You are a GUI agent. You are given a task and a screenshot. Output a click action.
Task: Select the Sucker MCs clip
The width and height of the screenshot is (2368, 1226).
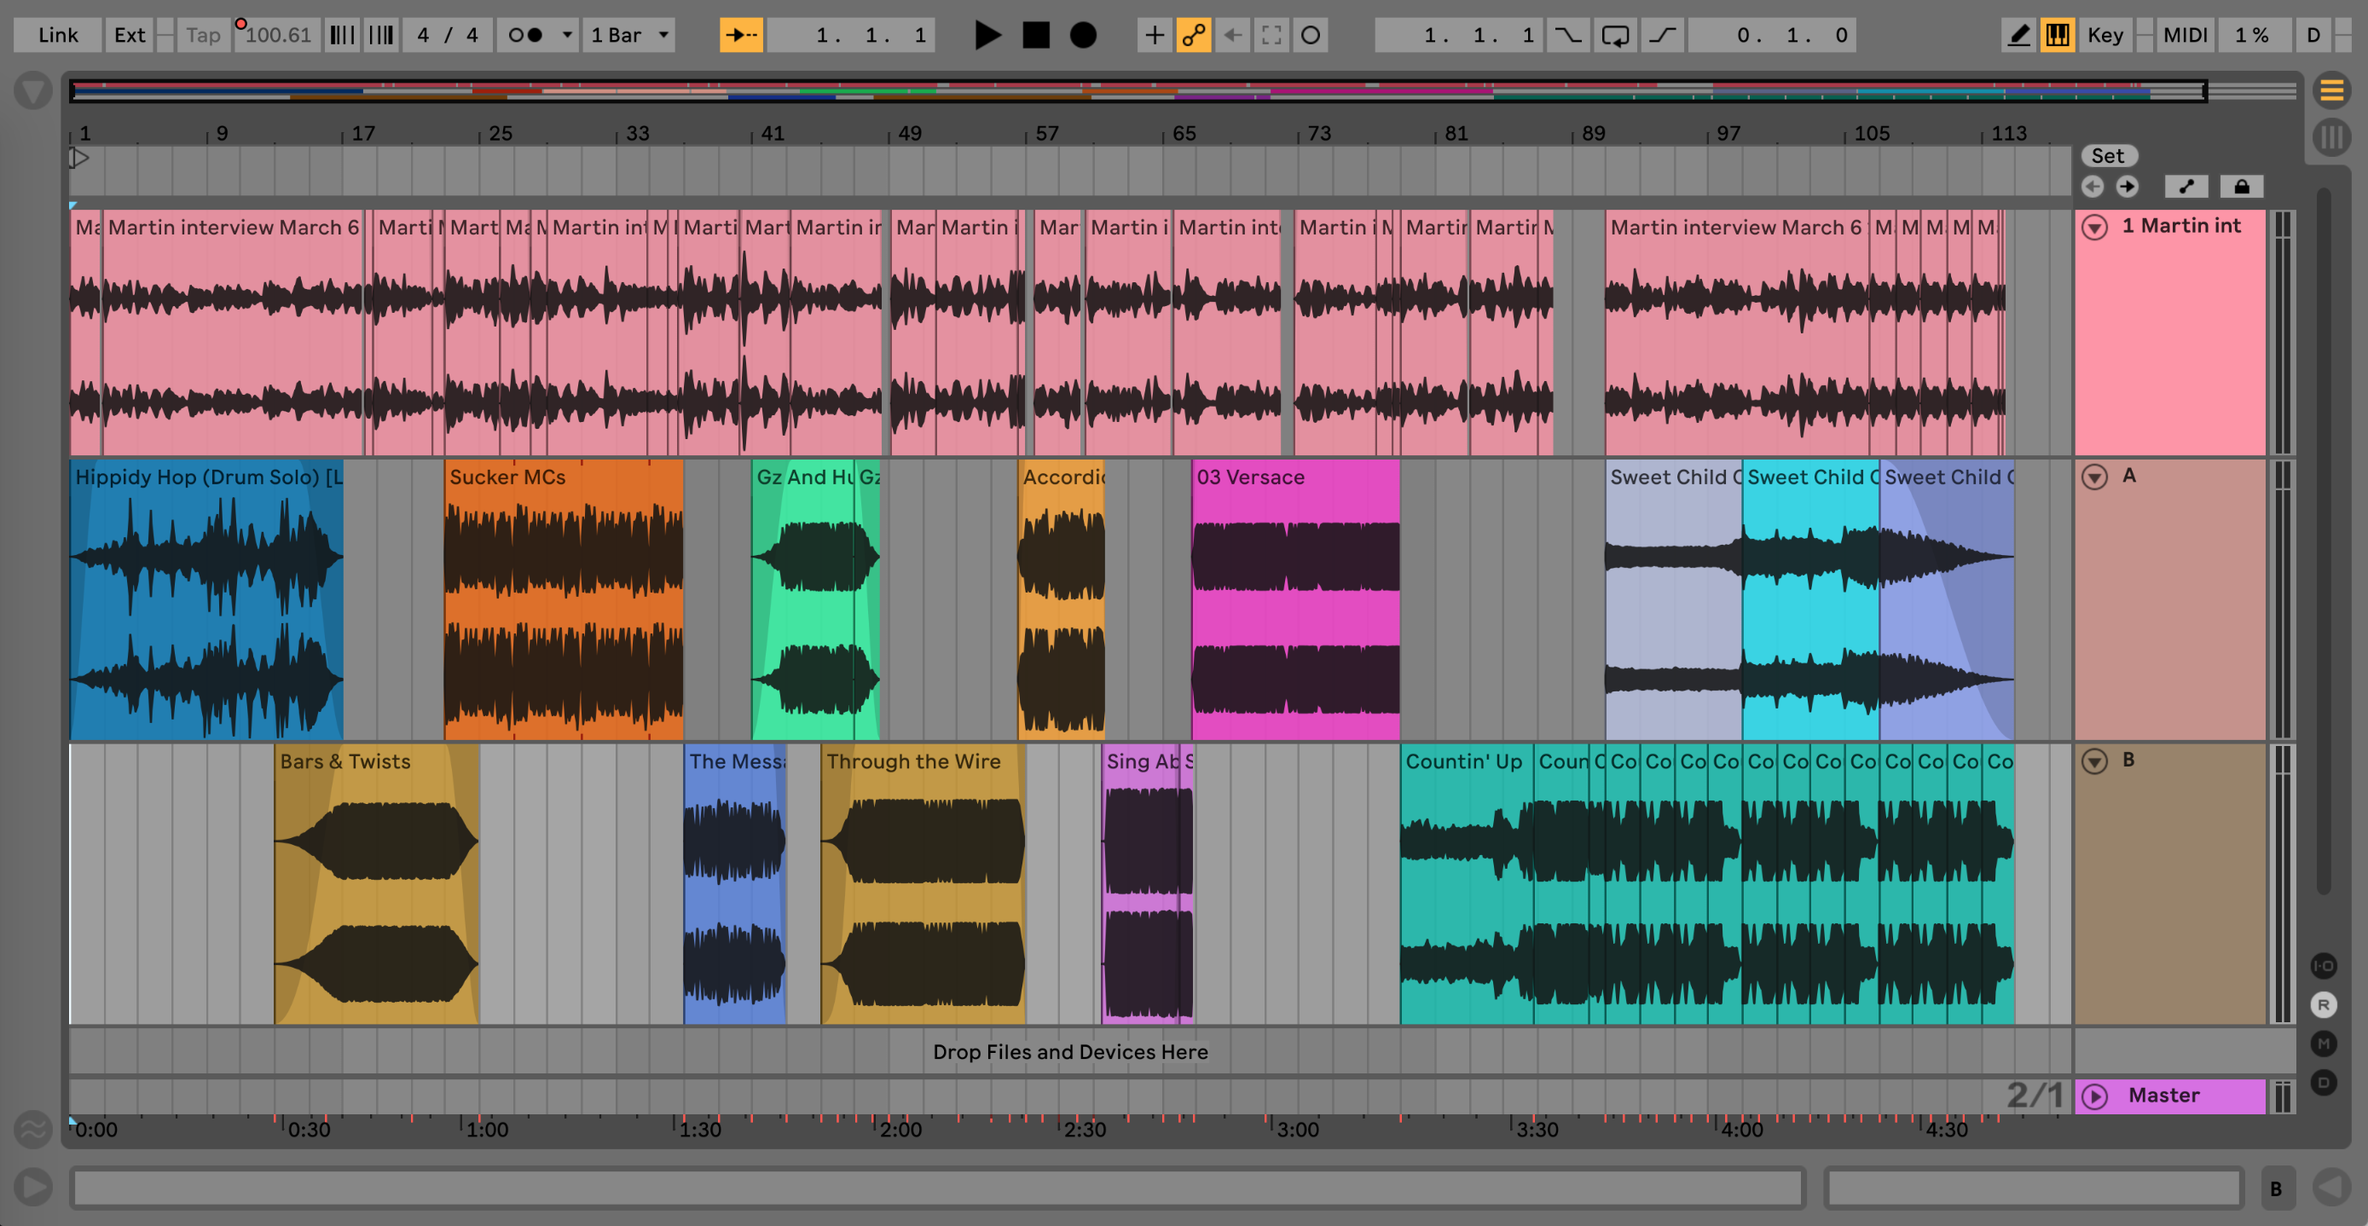coord(564,599)
